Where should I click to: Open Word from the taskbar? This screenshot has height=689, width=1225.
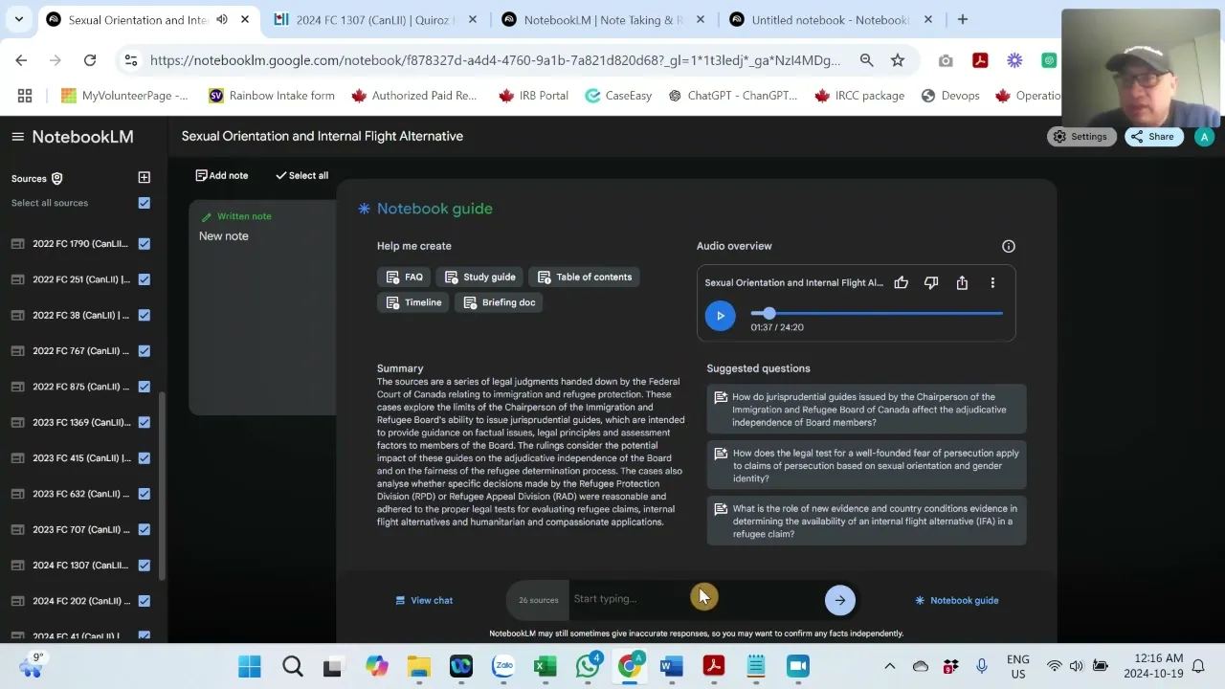671,666
